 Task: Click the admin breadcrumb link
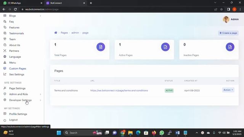75,33
